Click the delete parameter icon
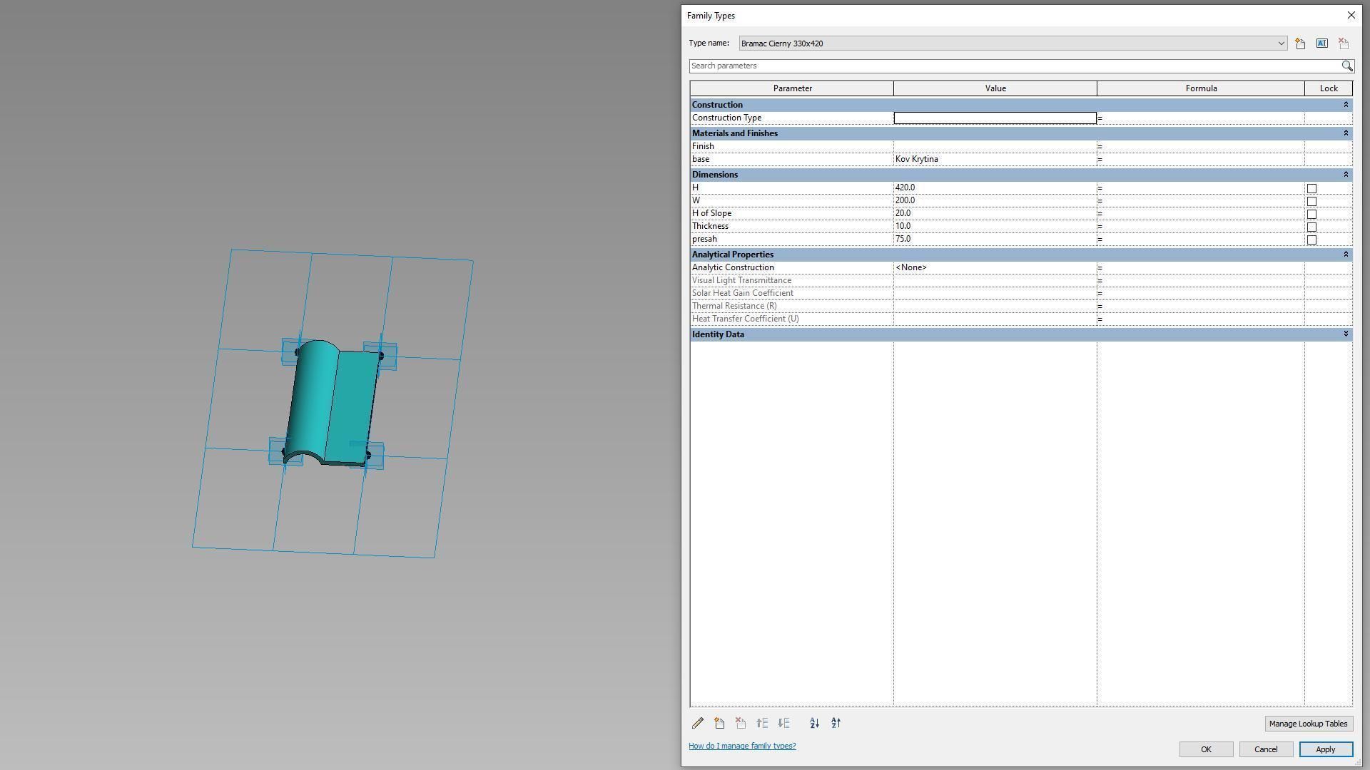 [x=741, y=723]
